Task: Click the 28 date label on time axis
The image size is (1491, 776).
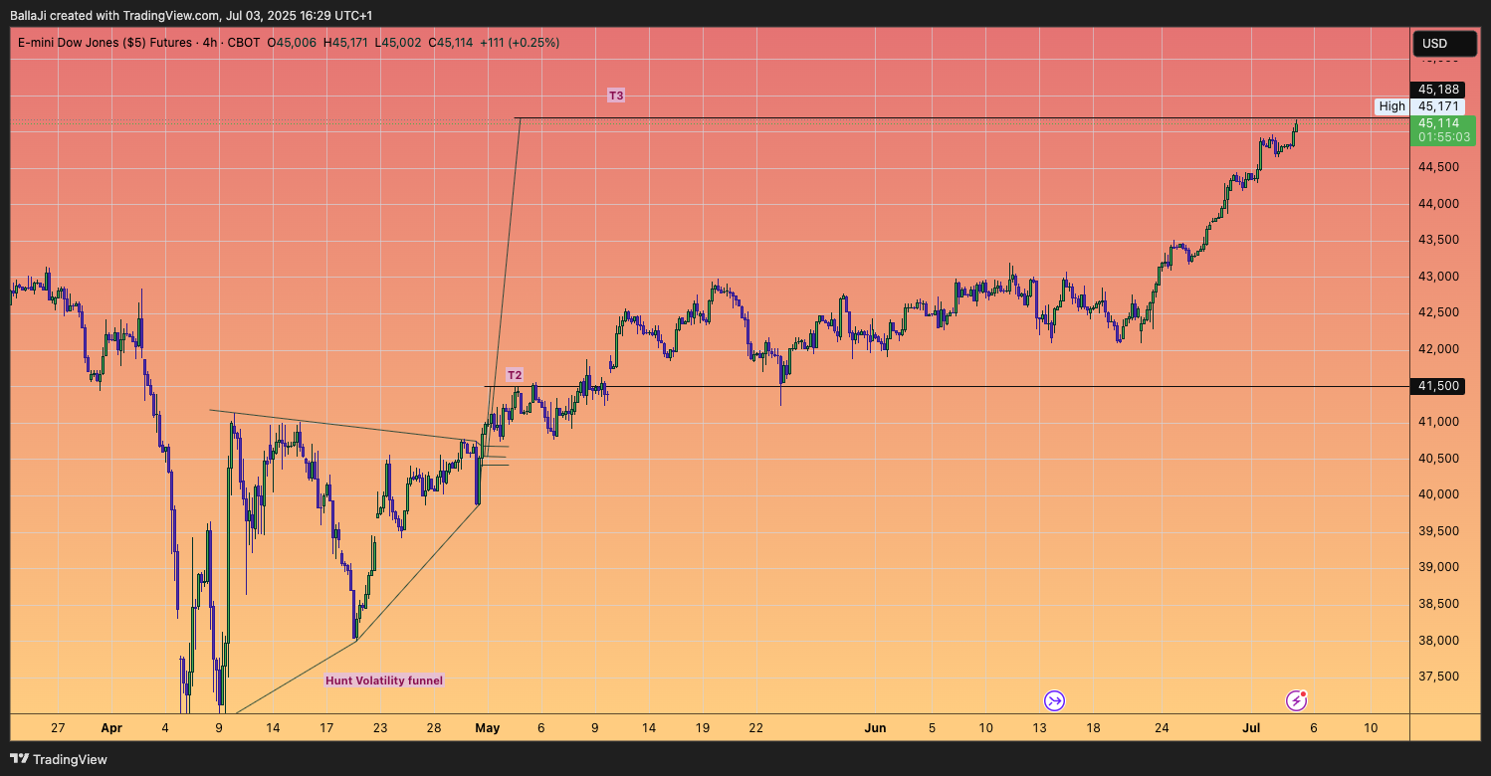Action: click(x=434, y=728)
